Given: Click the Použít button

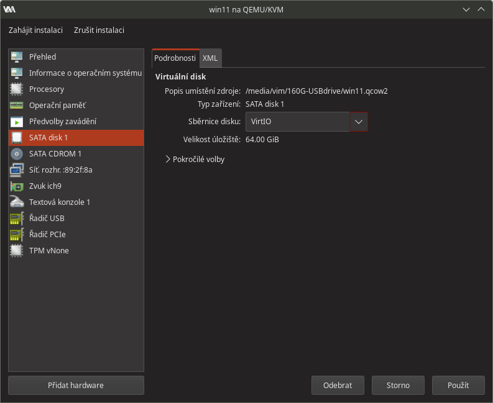Looking at the screenshot, I should coord(458,385).
